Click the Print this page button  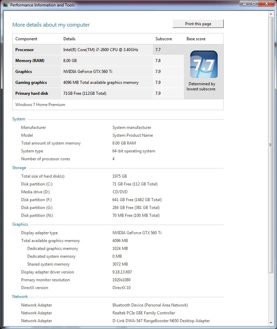(x=198, y=24)
